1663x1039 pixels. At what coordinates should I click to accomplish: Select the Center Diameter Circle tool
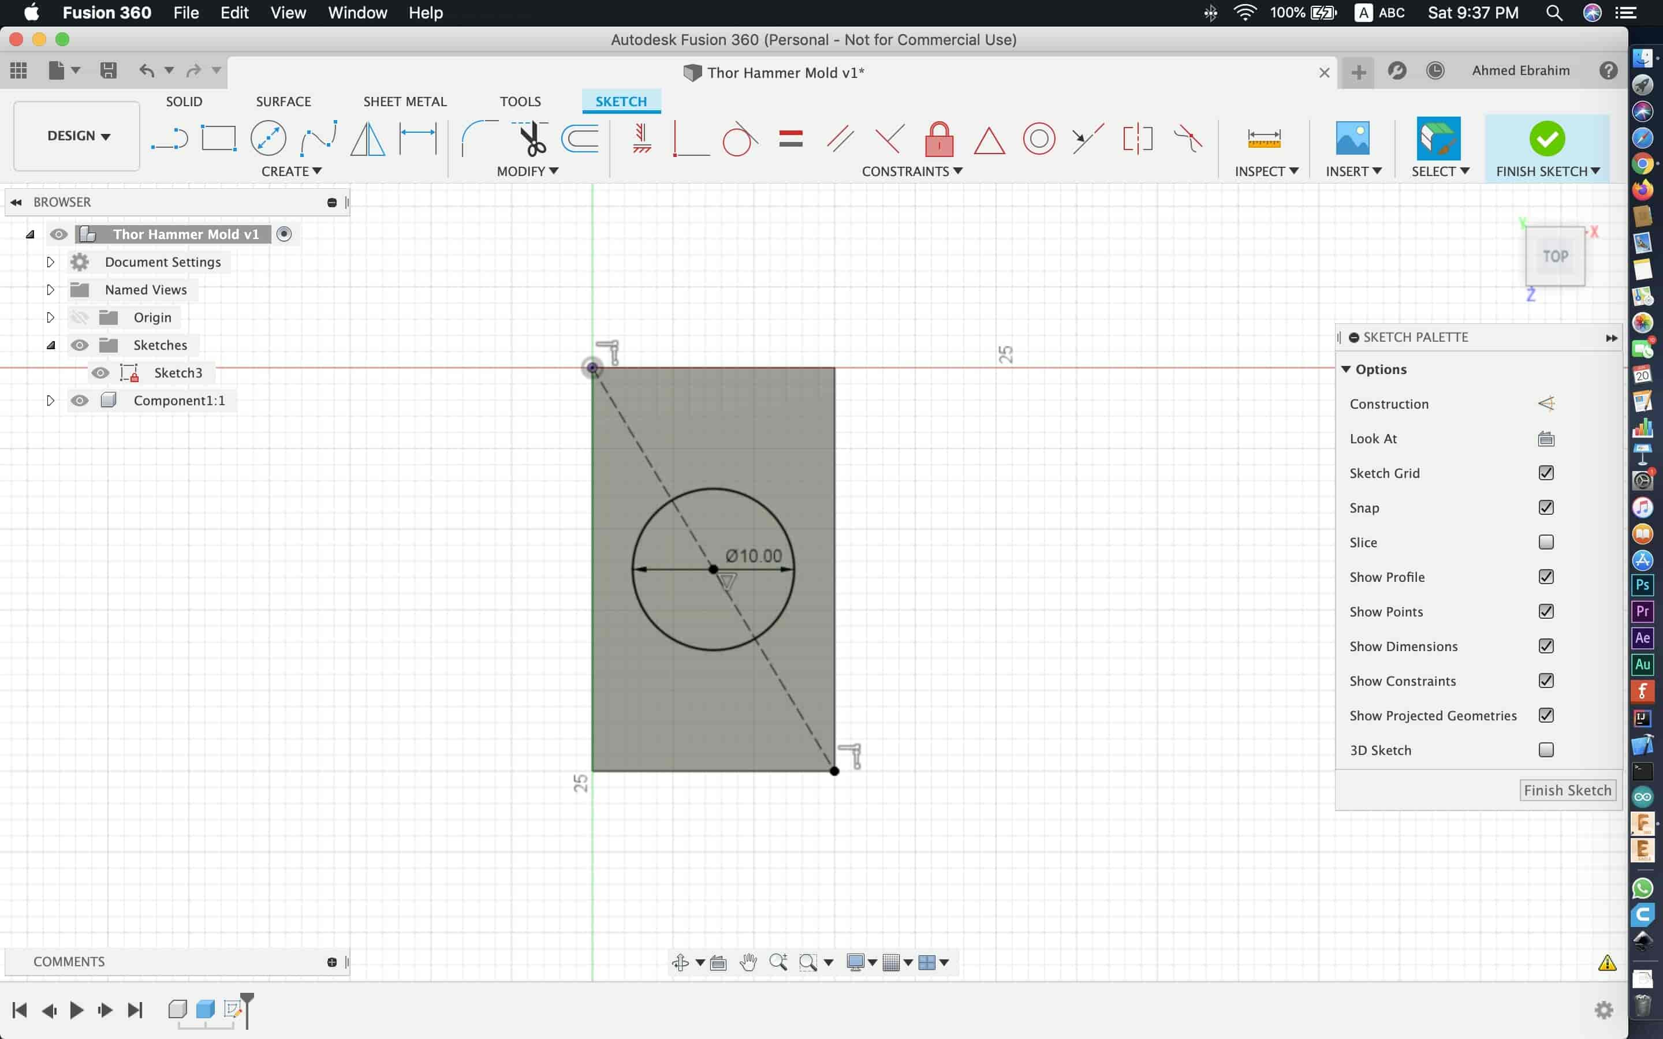click(x=268, y=139)
